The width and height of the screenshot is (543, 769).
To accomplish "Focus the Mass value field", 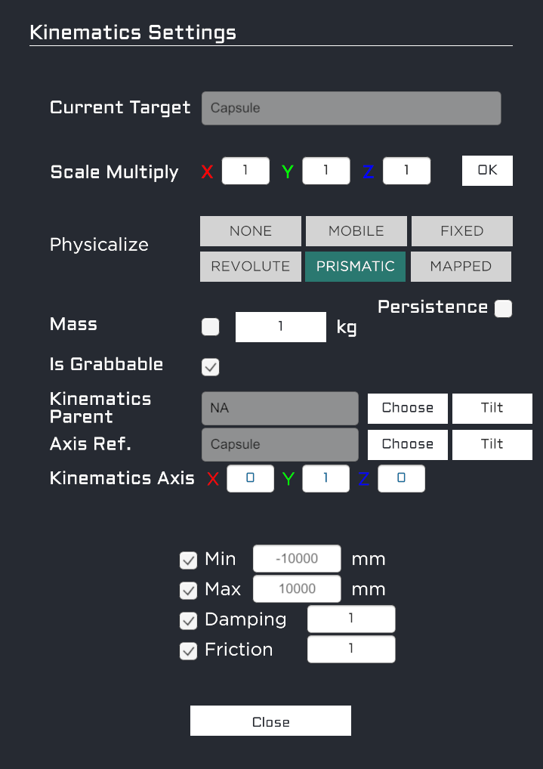I will [281, 327].
